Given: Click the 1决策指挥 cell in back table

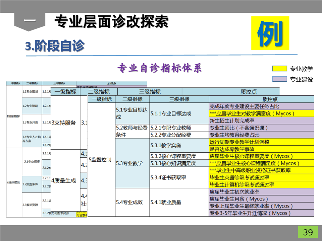Looking at the screenshot, I should tap(14, 116).
